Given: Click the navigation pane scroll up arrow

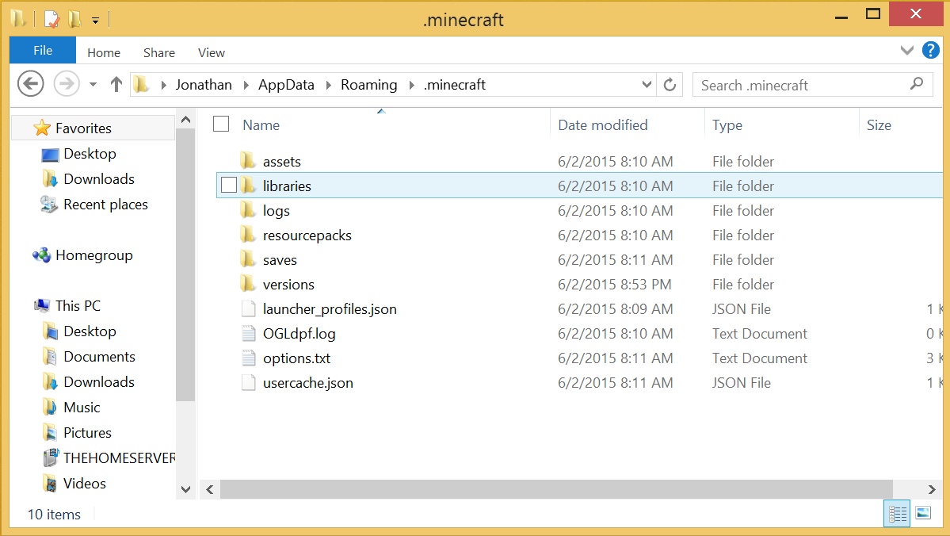Looking at the screenshot, I should pos(186,120).
